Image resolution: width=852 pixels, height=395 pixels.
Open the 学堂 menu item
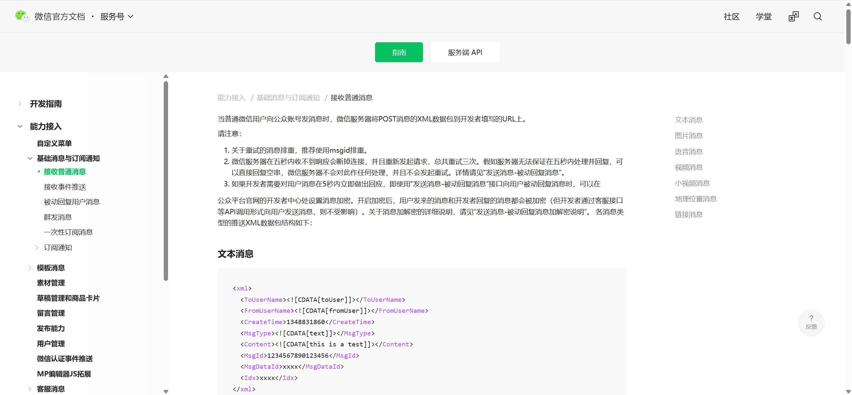[763, 17]
